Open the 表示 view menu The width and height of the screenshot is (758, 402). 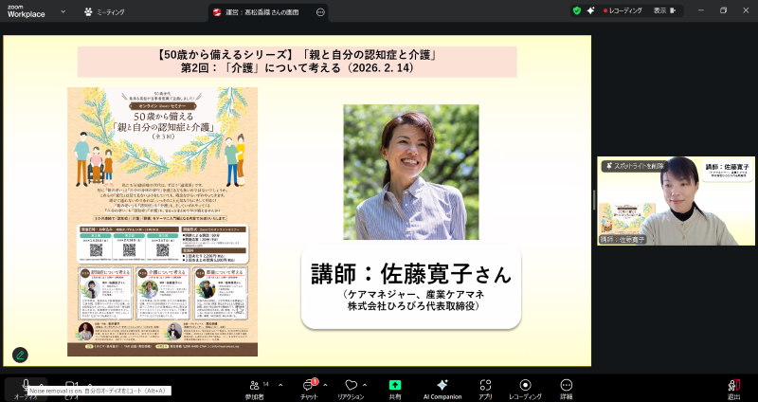point(659,10)
